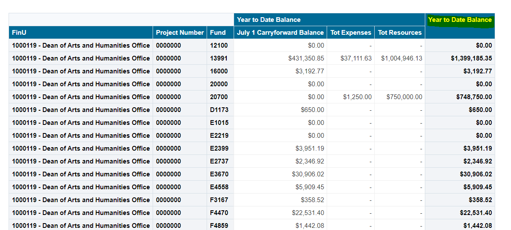Click the FinU column header
511x230 pixels.
pyautogui.click(x=19, y=33)
